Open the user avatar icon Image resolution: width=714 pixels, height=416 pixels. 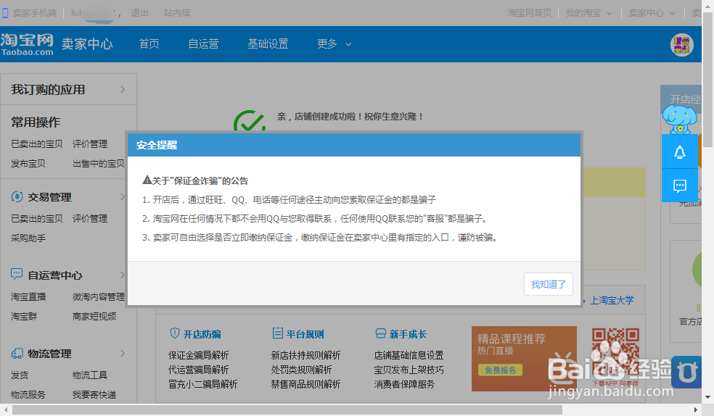tap(681, 44)
